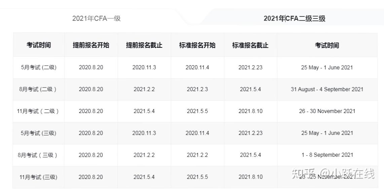Click the 2021.2.3 standard registration start cell
Image resolution: width=384 pixels, height=189 pixels.
coord(197,89)
